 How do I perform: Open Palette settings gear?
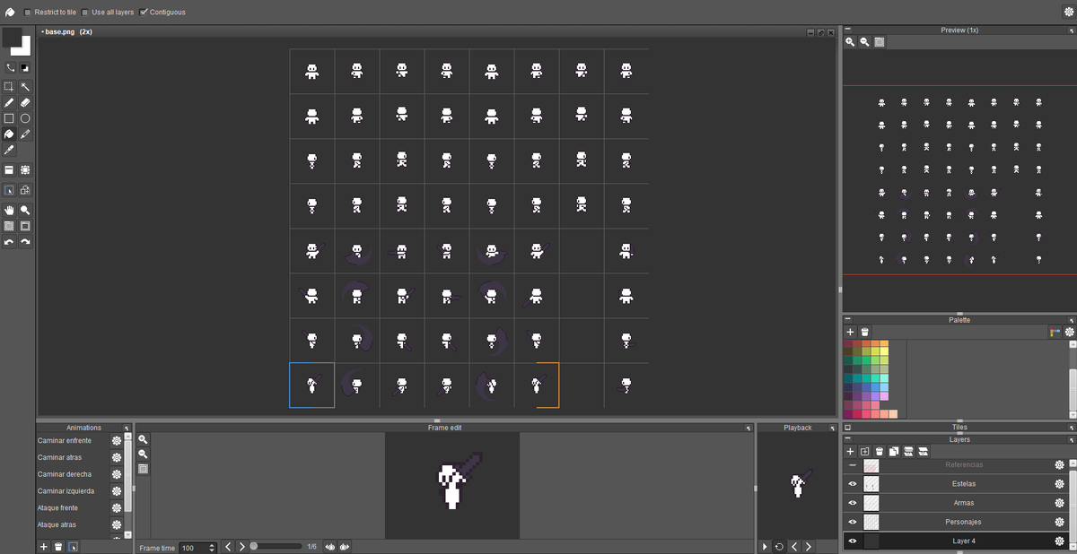pos(1069,332)
